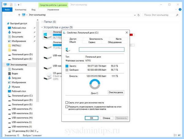Click the Отмена button
This screenshot has width=184, height=139.
[106, 118]
